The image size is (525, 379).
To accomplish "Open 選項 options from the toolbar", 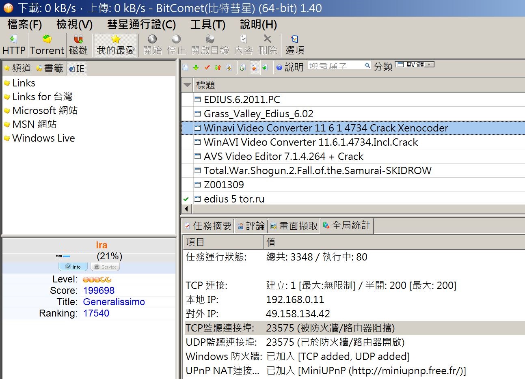I will tap(294, 45).
